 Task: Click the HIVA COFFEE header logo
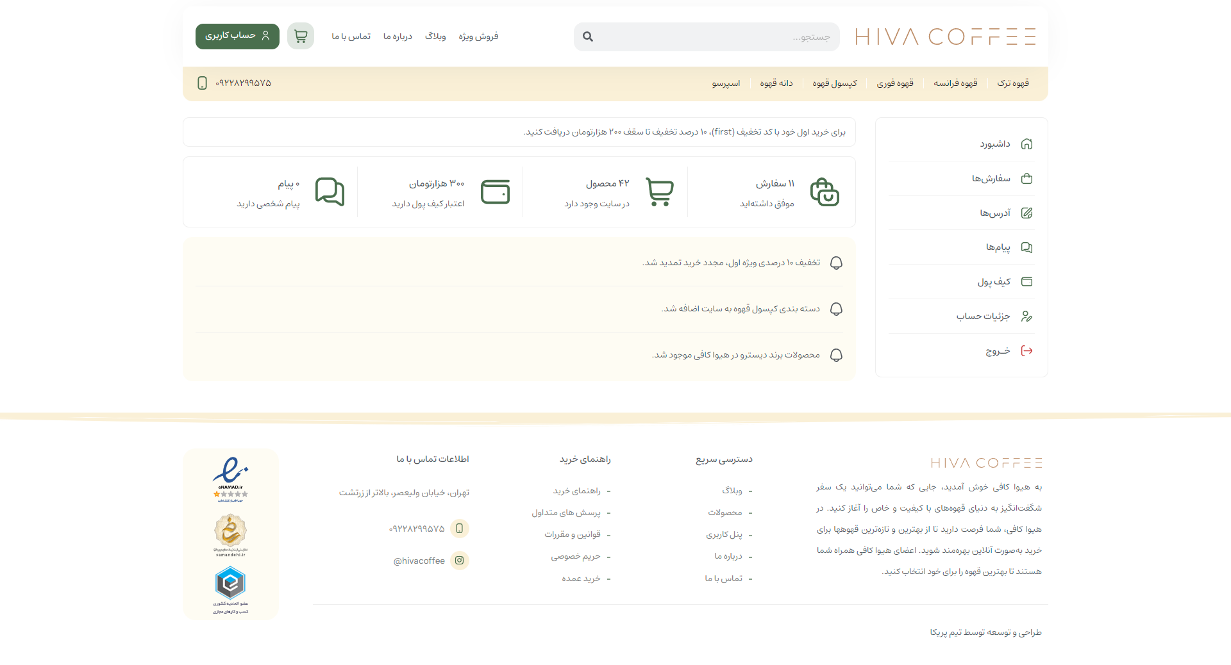945,37
